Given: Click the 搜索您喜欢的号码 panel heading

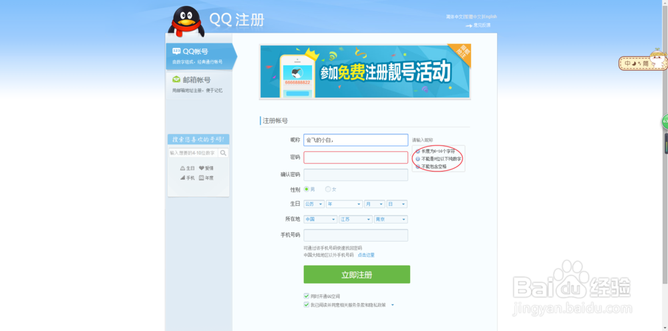Looking at the screenshot, I should pos(198,139).
